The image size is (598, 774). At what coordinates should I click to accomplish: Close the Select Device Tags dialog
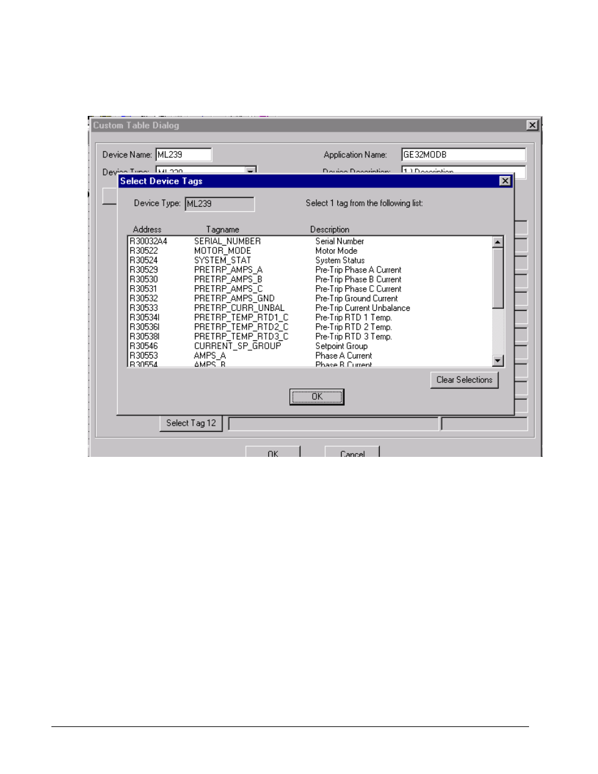pos(505,181)
